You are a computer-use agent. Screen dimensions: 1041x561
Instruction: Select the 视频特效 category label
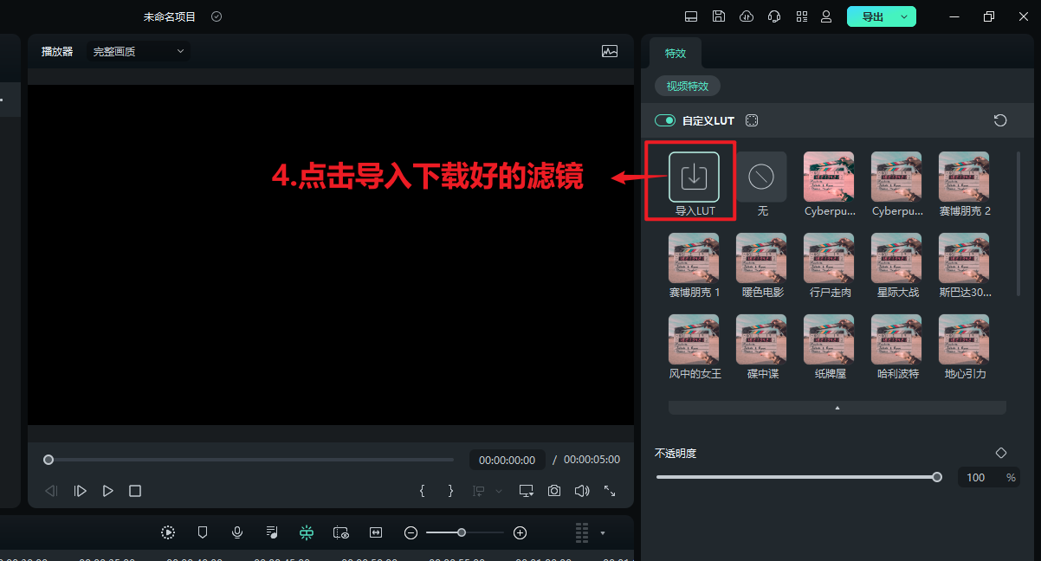click(x=687, y=86)
